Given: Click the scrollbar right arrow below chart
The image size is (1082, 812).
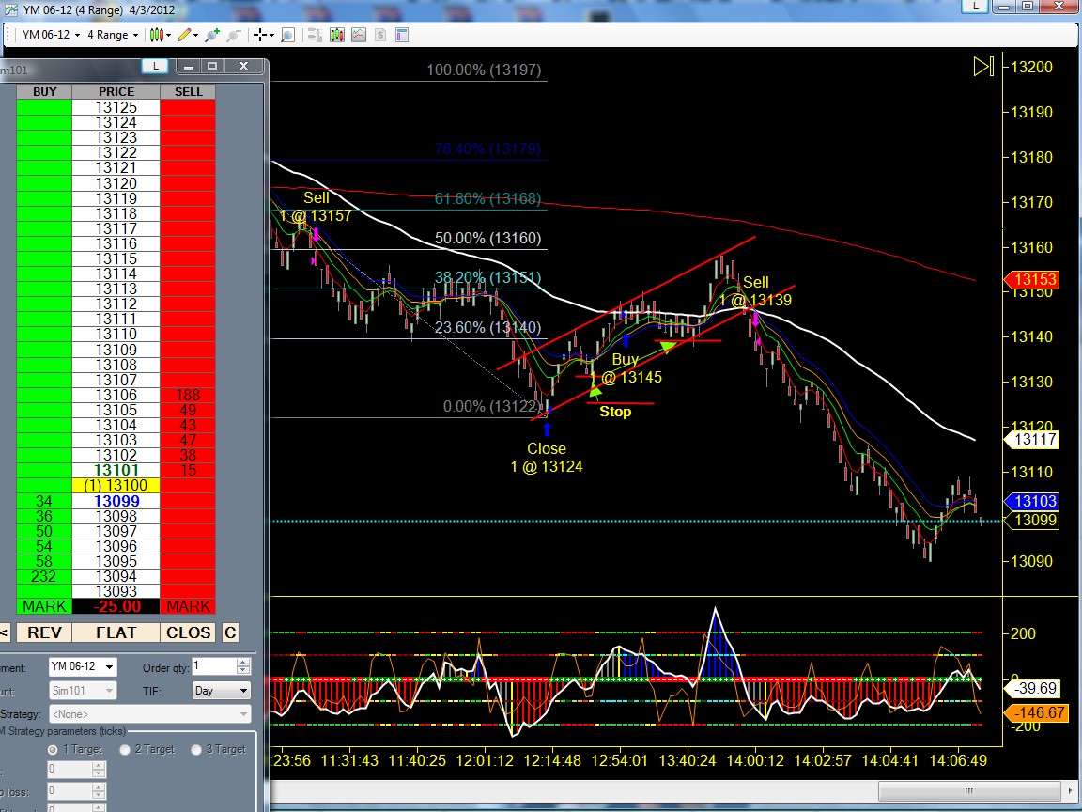Looking at the screenshot, I should pyautogui.click(x=1071, y=790).
